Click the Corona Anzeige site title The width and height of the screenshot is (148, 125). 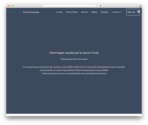pyautogui.click(x=31, y=12)
